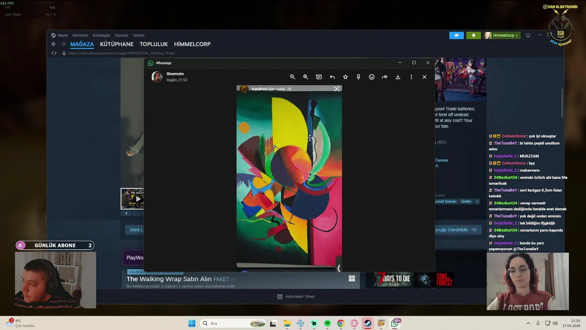Viewport: 586px width, 330px height.
Task: Open File Explorer from the taskbar
Action: 287,323
